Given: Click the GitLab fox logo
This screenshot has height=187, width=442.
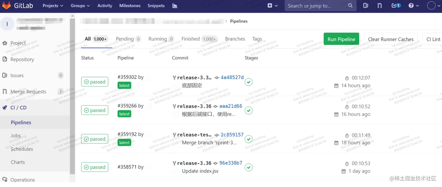Looking at the screenshot, I should 6,6.
